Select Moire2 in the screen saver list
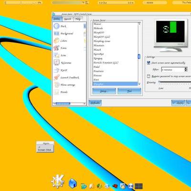The image size is (191, 191). [115, 24]
